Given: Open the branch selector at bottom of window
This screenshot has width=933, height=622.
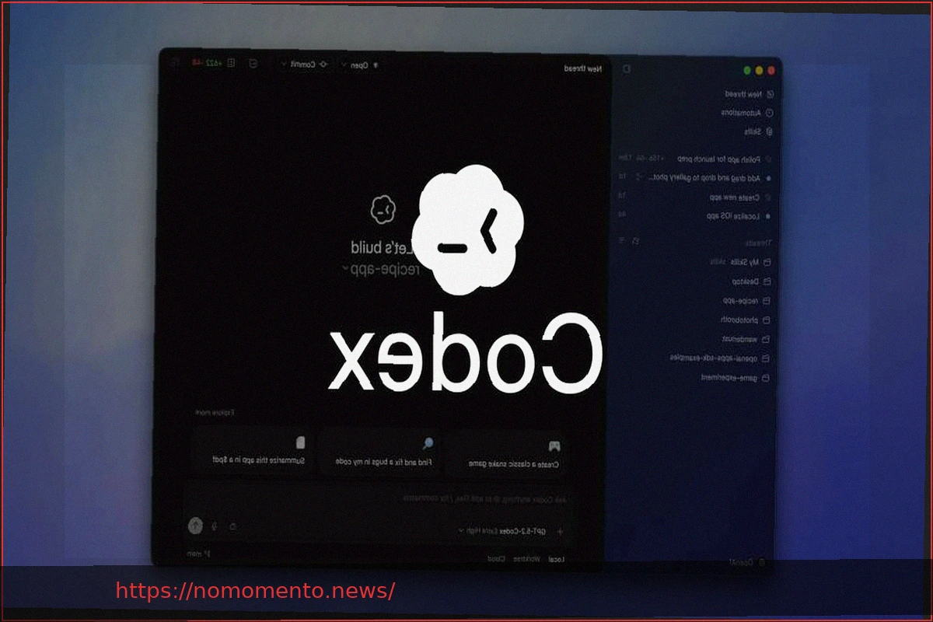Looking at the screenshot, I should [x=198, y=554].
